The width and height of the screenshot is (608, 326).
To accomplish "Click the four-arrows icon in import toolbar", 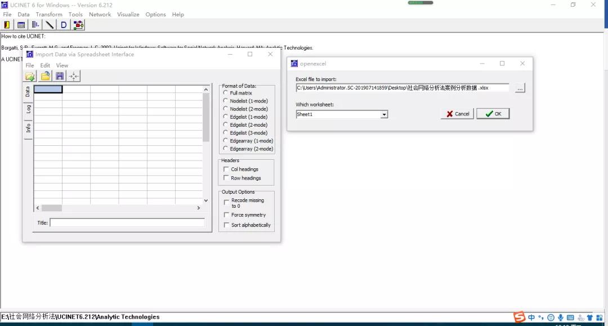I will point(74,76).
